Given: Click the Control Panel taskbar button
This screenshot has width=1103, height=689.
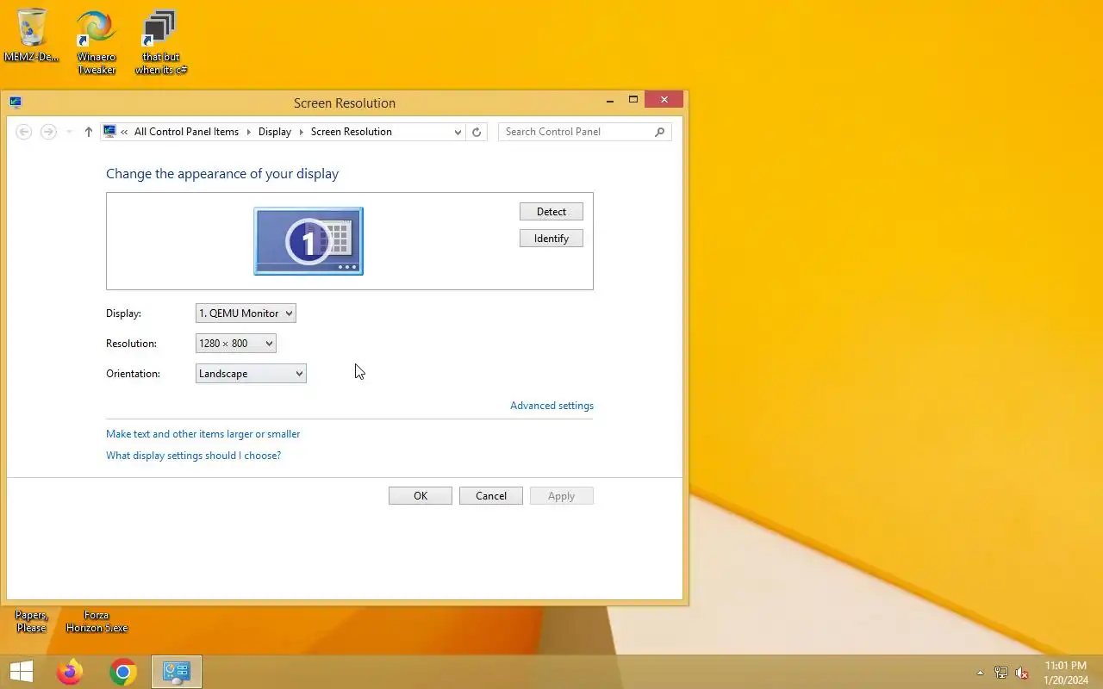Looking at the screenshot, I should click(x=177, y=672).
